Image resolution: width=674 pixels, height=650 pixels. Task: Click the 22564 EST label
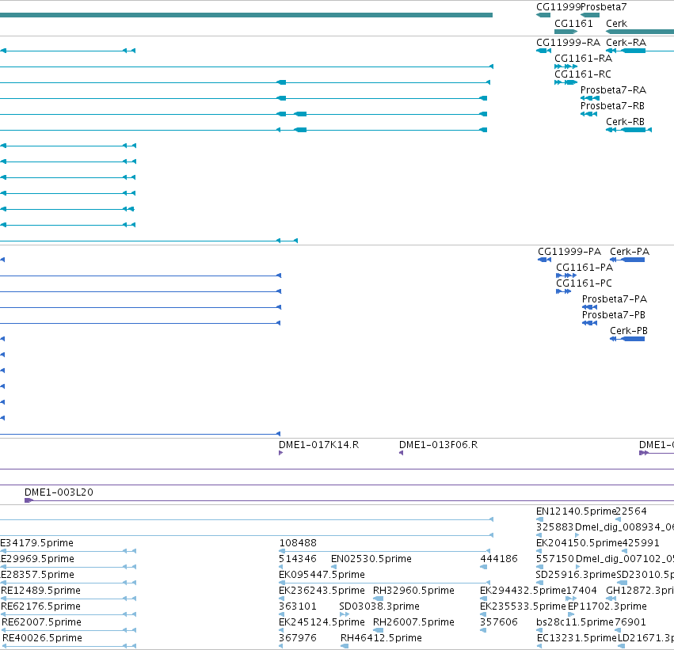631,511
